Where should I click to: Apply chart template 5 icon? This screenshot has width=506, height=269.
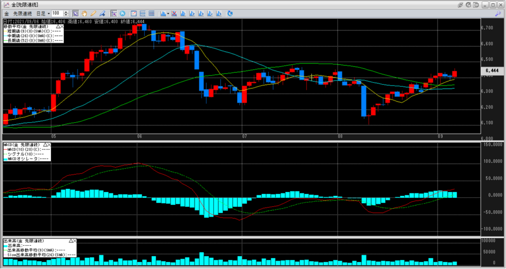(x=219, y=13)
